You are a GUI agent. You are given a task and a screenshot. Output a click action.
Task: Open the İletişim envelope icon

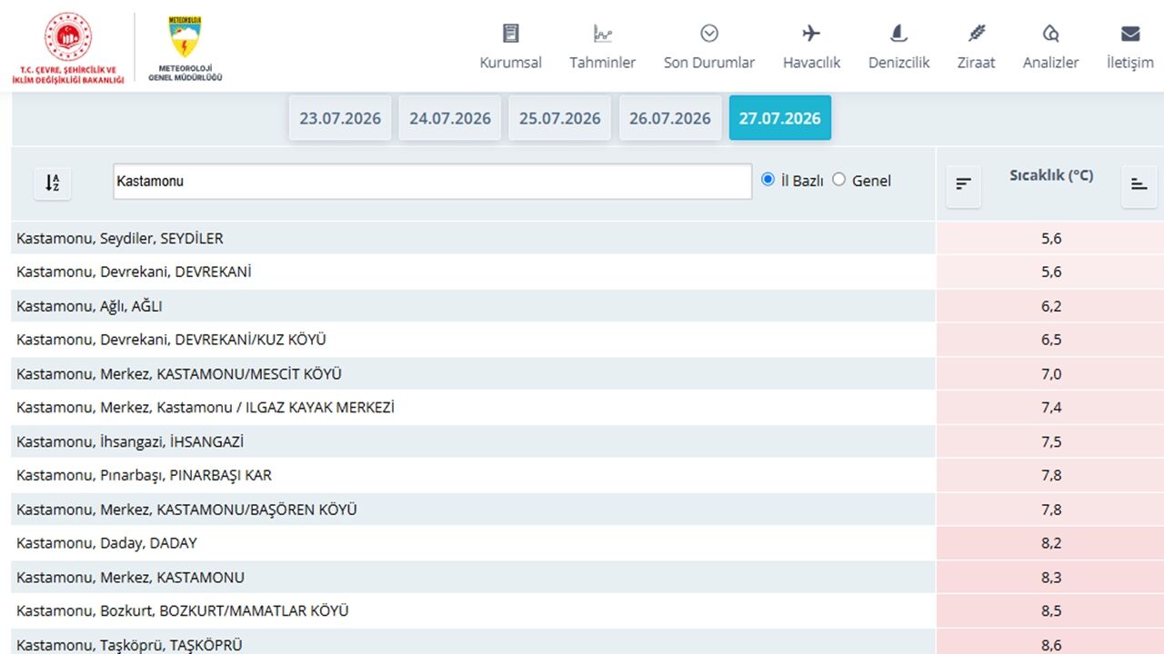(x=1130, y=34)
